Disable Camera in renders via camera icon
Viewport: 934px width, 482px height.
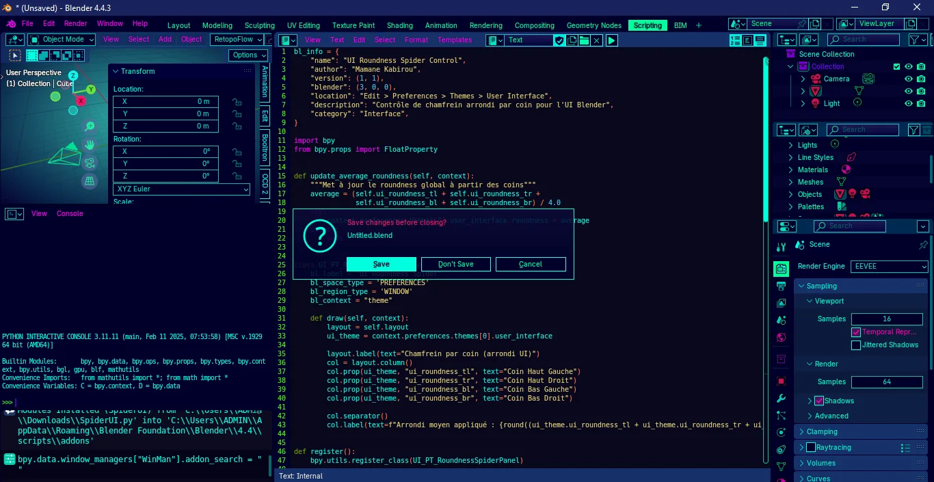(x=921, y=79)
